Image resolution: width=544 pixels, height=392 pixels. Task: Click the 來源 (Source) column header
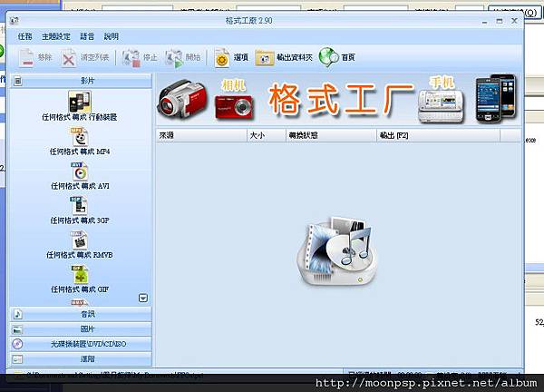click(x=201, y=135)
